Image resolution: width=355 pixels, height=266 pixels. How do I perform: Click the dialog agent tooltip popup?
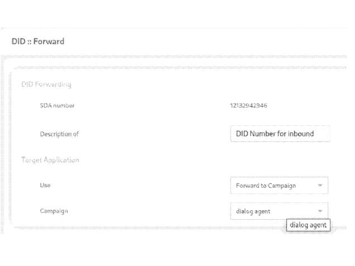pyautogui.click(x=308, y=225)
